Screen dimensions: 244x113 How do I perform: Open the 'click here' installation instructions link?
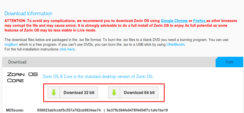pyautogui.click(x=67, y=49)
